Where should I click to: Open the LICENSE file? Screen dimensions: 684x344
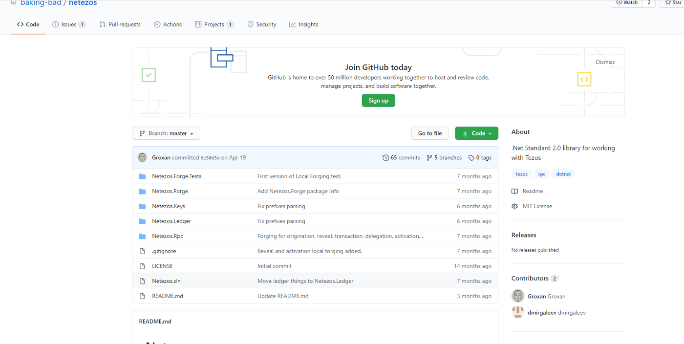coord(162,266)
